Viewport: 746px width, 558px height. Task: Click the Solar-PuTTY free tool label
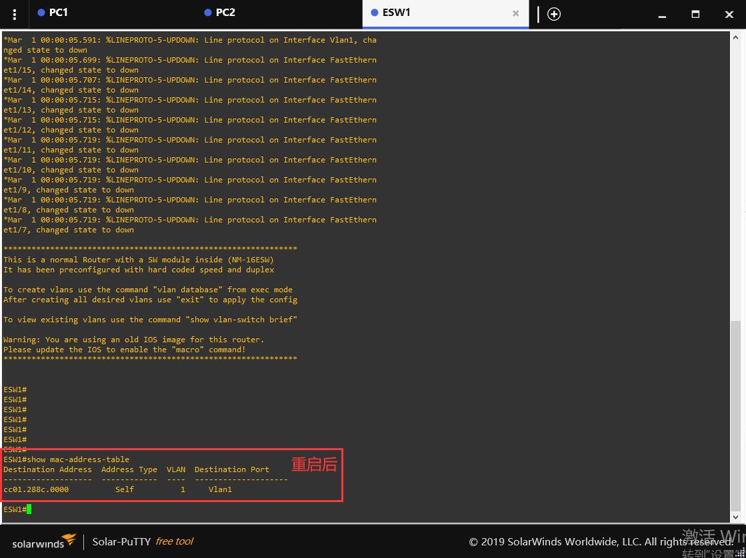click(143, 541)
